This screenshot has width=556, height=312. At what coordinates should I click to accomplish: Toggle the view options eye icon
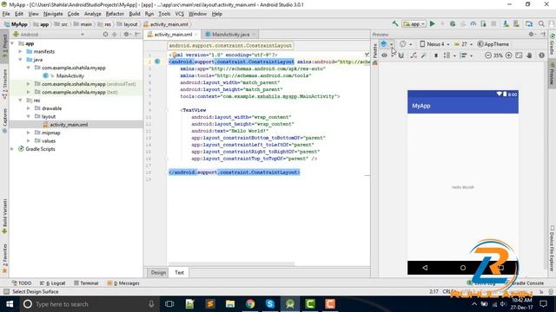pyautogui.click(x=384, y=55)
